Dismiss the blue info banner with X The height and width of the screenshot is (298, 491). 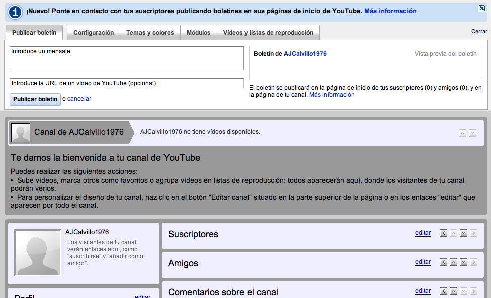point(482,8)
